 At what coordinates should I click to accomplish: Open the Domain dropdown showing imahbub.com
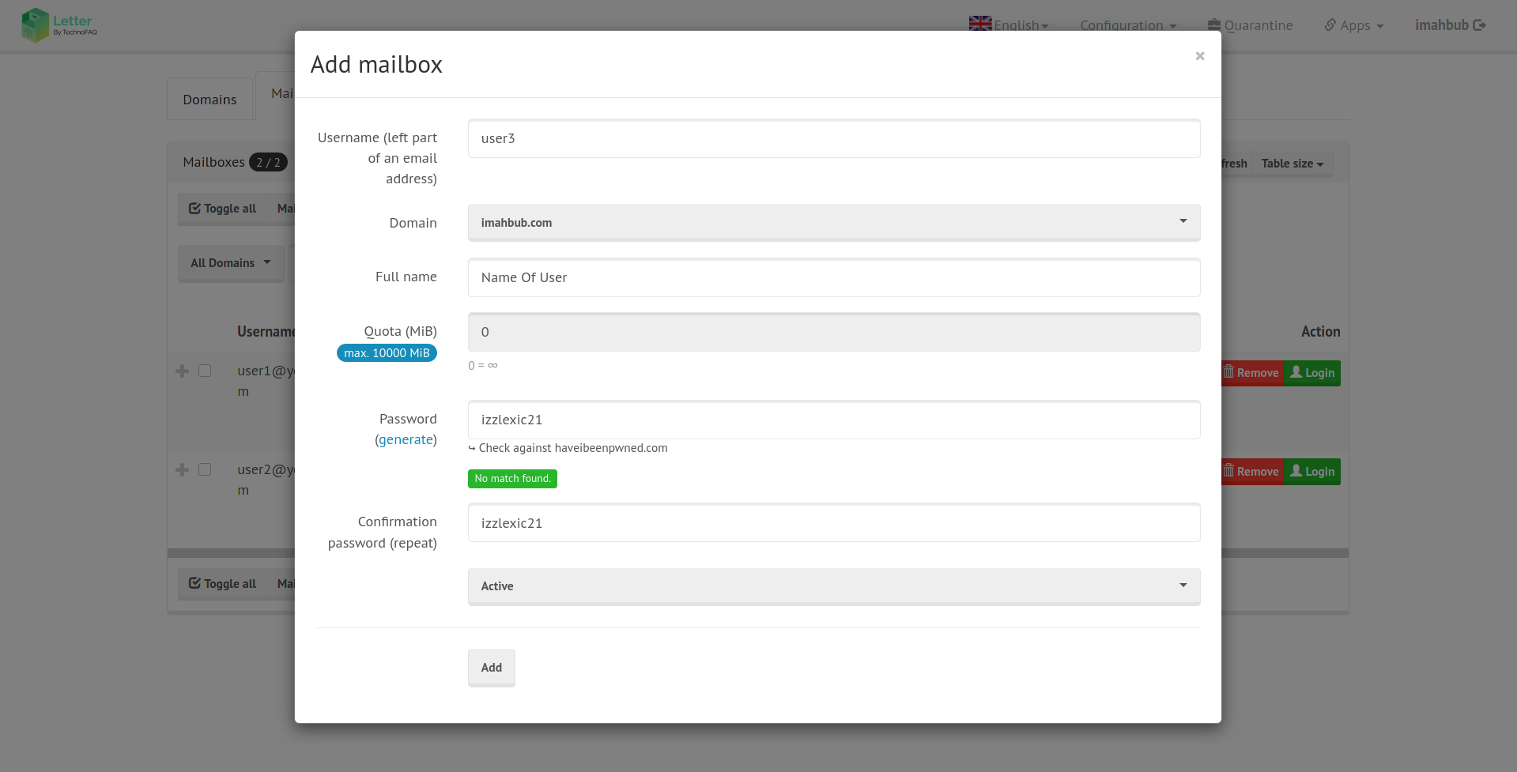(x=834, y=223)
